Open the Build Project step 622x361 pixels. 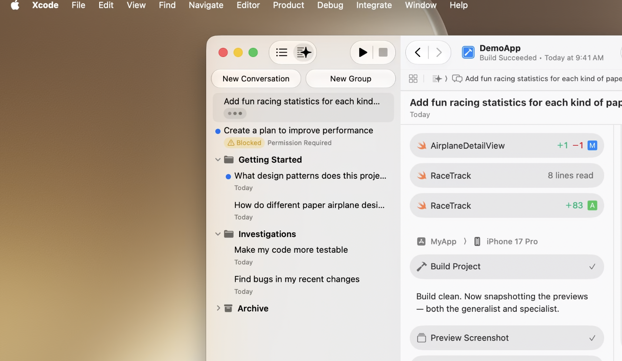[507, 267]
